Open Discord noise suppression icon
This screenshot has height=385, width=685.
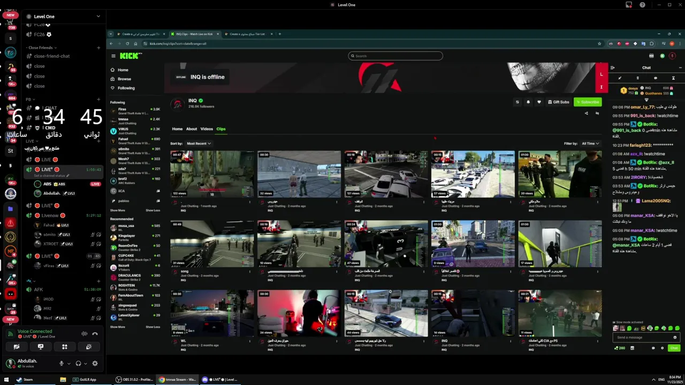tap(84, 334)
